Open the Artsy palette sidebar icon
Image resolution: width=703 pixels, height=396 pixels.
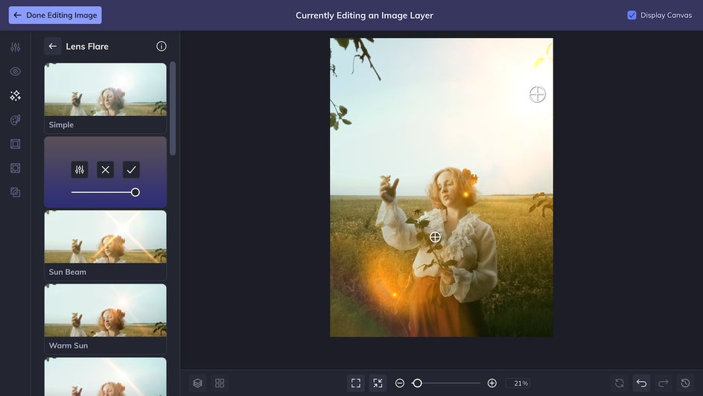point(15,120)
